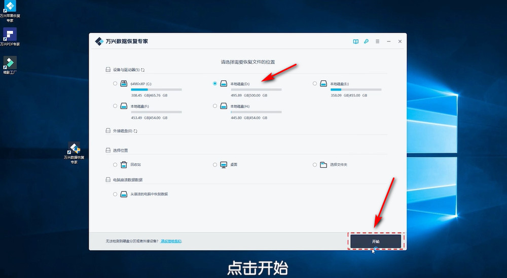Screen dimensions: 507x278
Task: Select the 从崩溃的电脑中恢复数据 radio button
Action: pos(115,194)
